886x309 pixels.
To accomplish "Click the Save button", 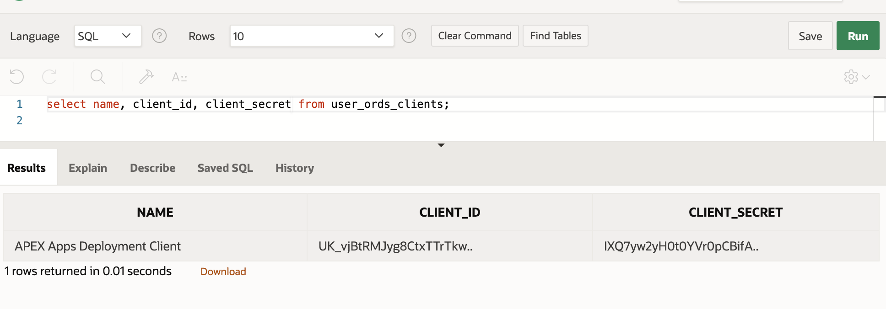I will point(810,36).
